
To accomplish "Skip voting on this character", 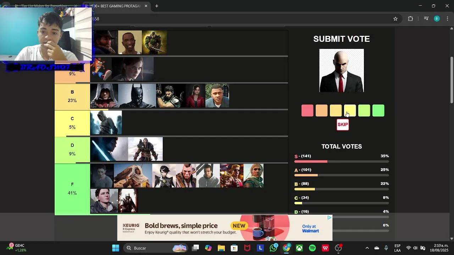I will (x=343, y=125).
